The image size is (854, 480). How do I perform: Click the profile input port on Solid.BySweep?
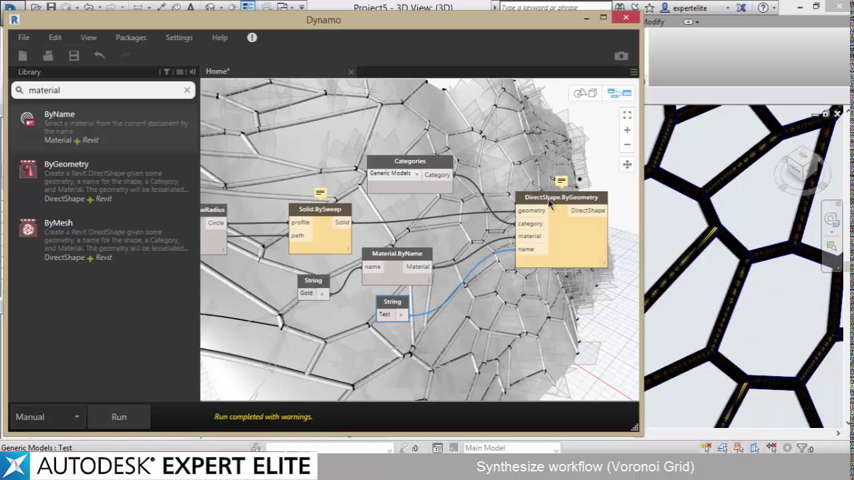300,223
